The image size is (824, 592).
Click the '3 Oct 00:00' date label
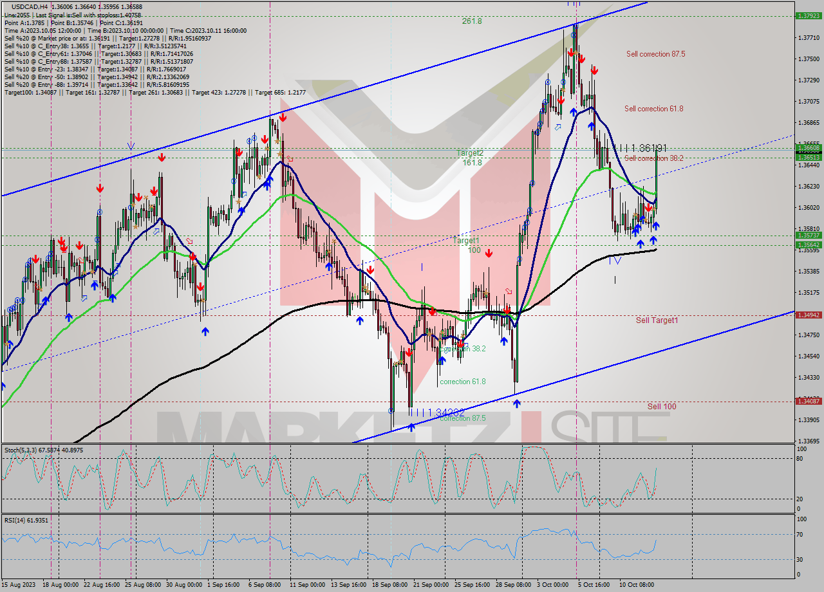click(x=553, y=585)
